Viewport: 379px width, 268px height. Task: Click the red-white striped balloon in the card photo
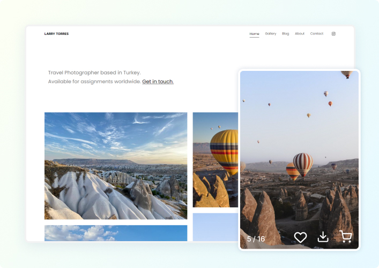[x=302, y=163]
